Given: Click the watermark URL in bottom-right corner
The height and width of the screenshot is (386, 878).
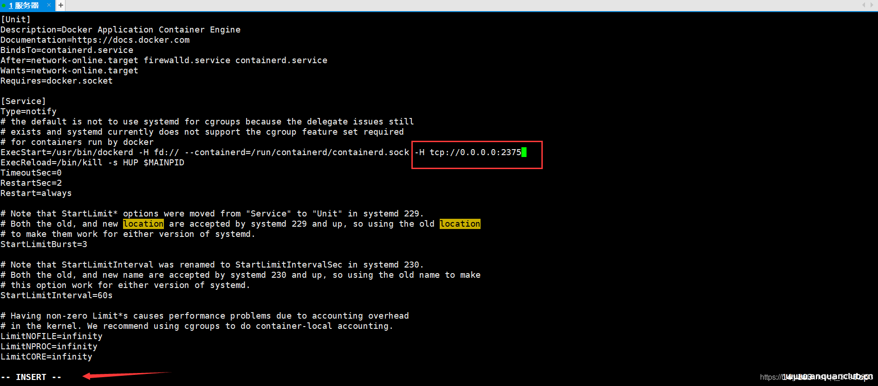Looking at the screenshot, I should coord(816,377).
